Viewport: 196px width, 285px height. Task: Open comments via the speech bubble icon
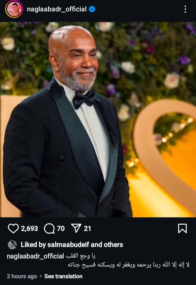pos(49,229)
